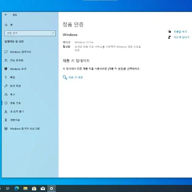Click the Settings gear on taskbar
The height and width of the screenshot is (192, 192).
[x=51, y=188]
